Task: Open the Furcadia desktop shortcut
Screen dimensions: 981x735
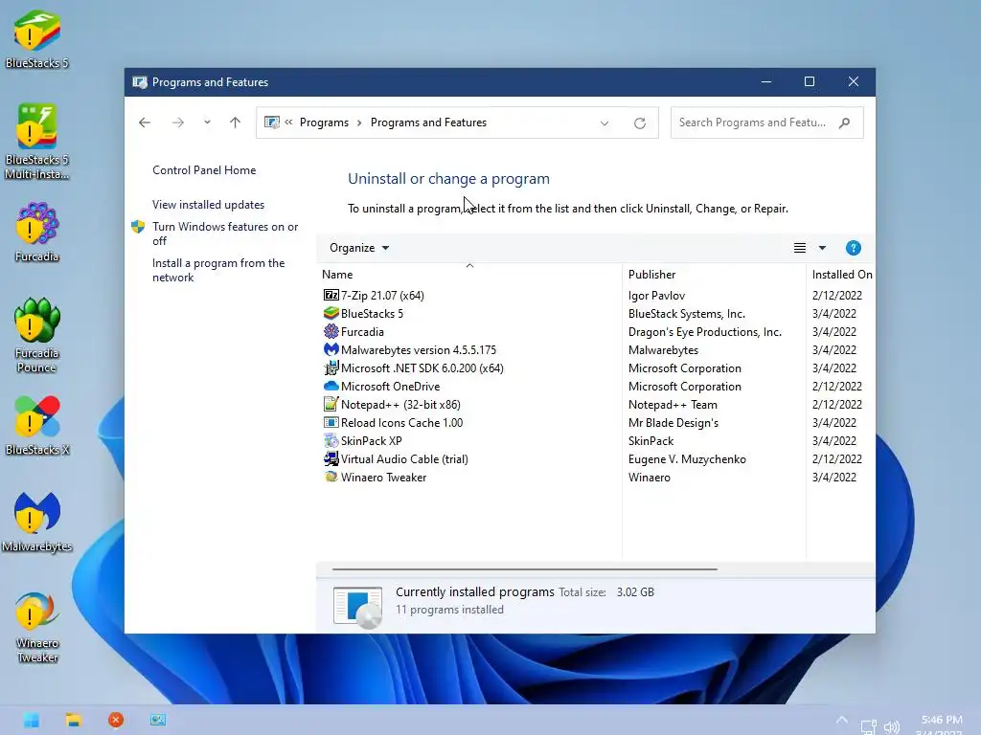Action: [x=37, y=232]
